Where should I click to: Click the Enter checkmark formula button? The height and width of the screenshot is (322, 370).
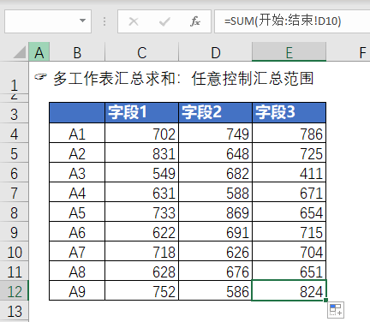point(164,21)
